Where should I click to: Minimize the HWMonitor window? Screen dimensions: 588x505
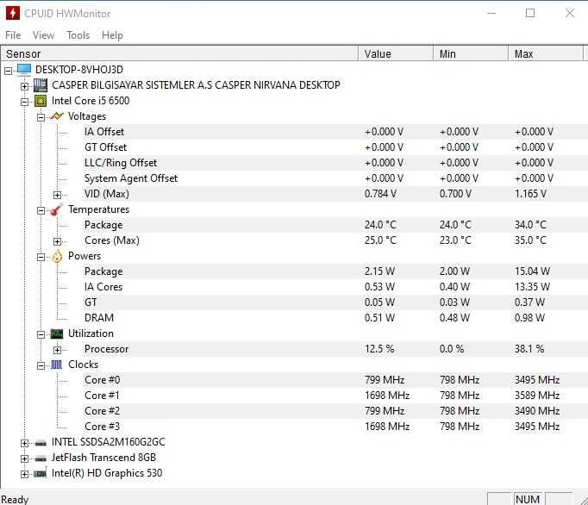[x=491, y=13]
